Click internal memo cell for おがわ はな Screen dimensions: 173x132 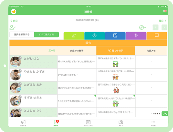(x=151, y=62)
